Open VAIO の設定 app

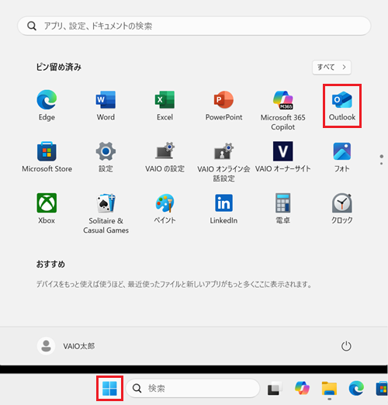pos(165,157)
